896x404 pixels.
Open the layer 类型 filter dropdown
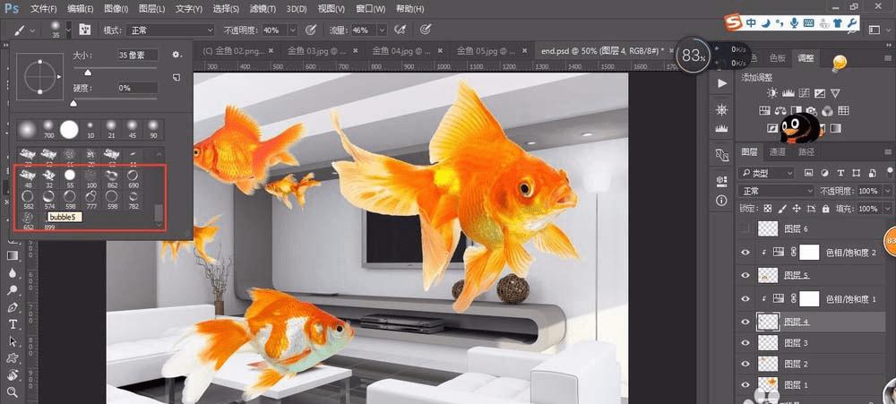[x=766, y=173]
